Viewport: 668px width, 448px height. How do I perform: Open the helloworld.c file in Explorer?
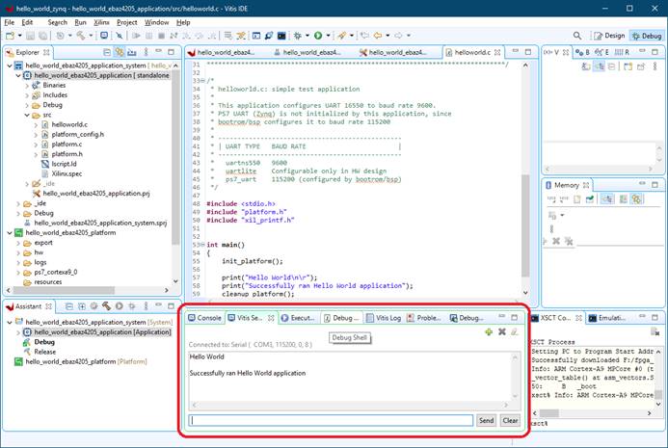pos(68,124)
